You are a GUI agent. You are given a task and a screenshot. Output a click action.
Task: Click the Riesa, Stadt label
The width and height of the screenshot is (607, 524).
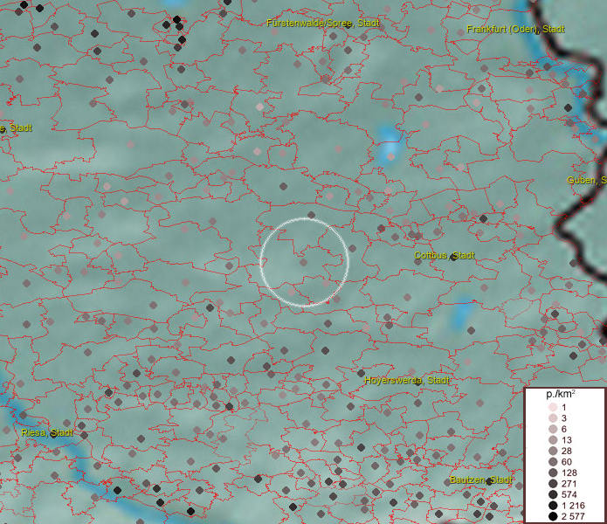coord(47,432)
